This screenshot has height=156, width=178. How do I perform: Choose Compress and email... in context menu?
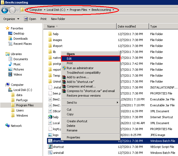(x=90, y=86)
